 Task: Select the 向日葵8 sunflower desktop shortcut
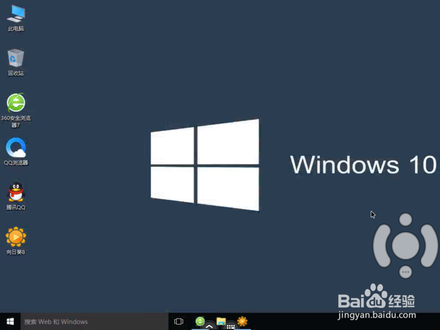(16, 241)
